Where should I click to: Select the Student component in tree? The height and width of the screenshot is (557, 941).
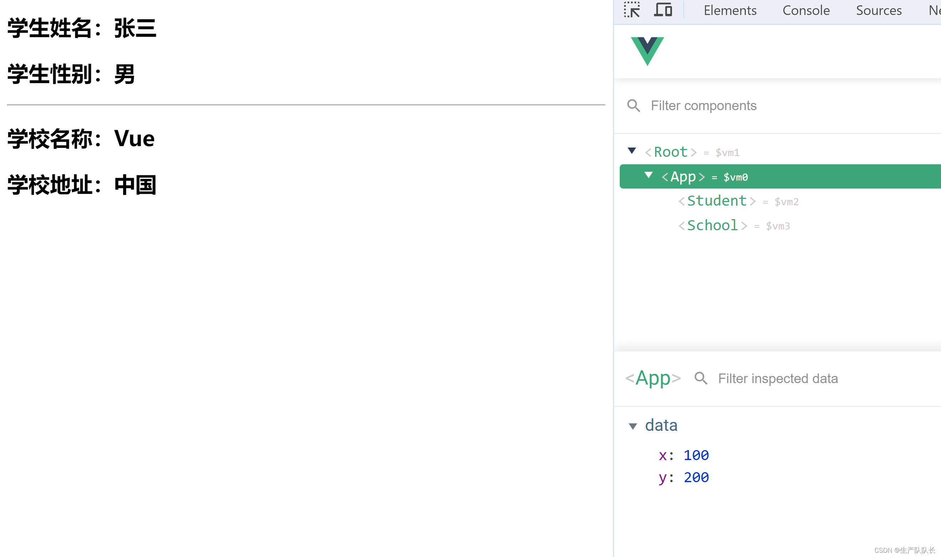[716, 201]
